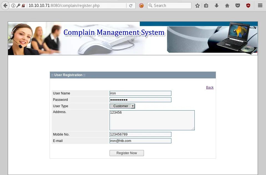The height and width of the screenshot is (175, 266).
Task: Open the site information icon
Action: coord(13,6)
